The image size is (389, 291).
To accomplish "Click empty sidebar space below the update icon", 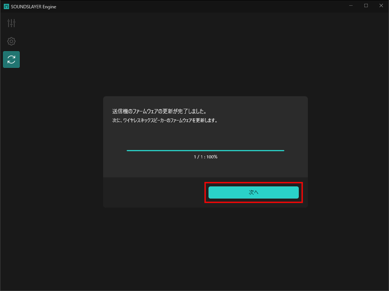I will pos(11,152).
